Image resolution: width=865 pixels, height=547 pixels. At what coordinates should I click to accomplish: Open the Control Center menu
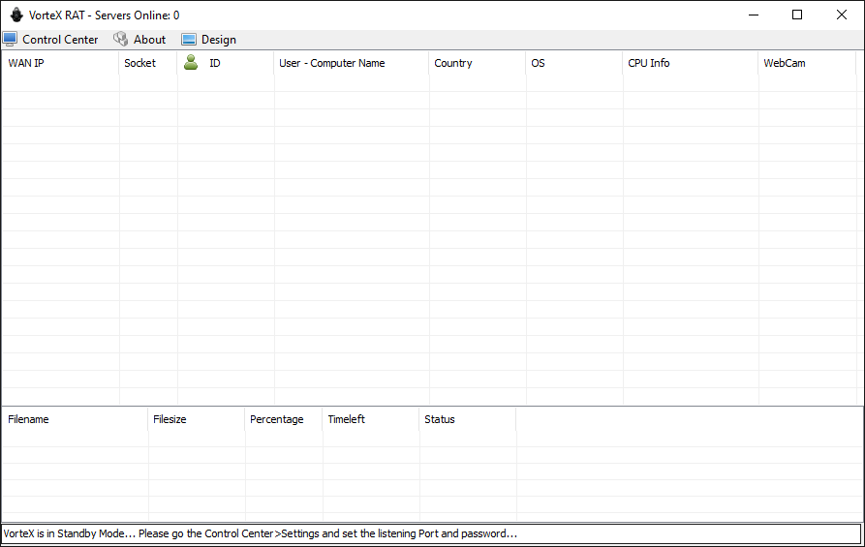[x=60, y=40]
